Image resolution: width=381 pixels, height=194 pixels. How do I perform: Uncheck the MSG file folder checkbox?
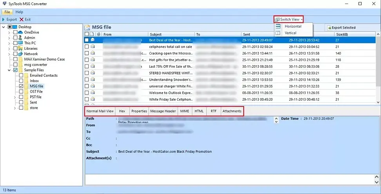pos(21,86)
